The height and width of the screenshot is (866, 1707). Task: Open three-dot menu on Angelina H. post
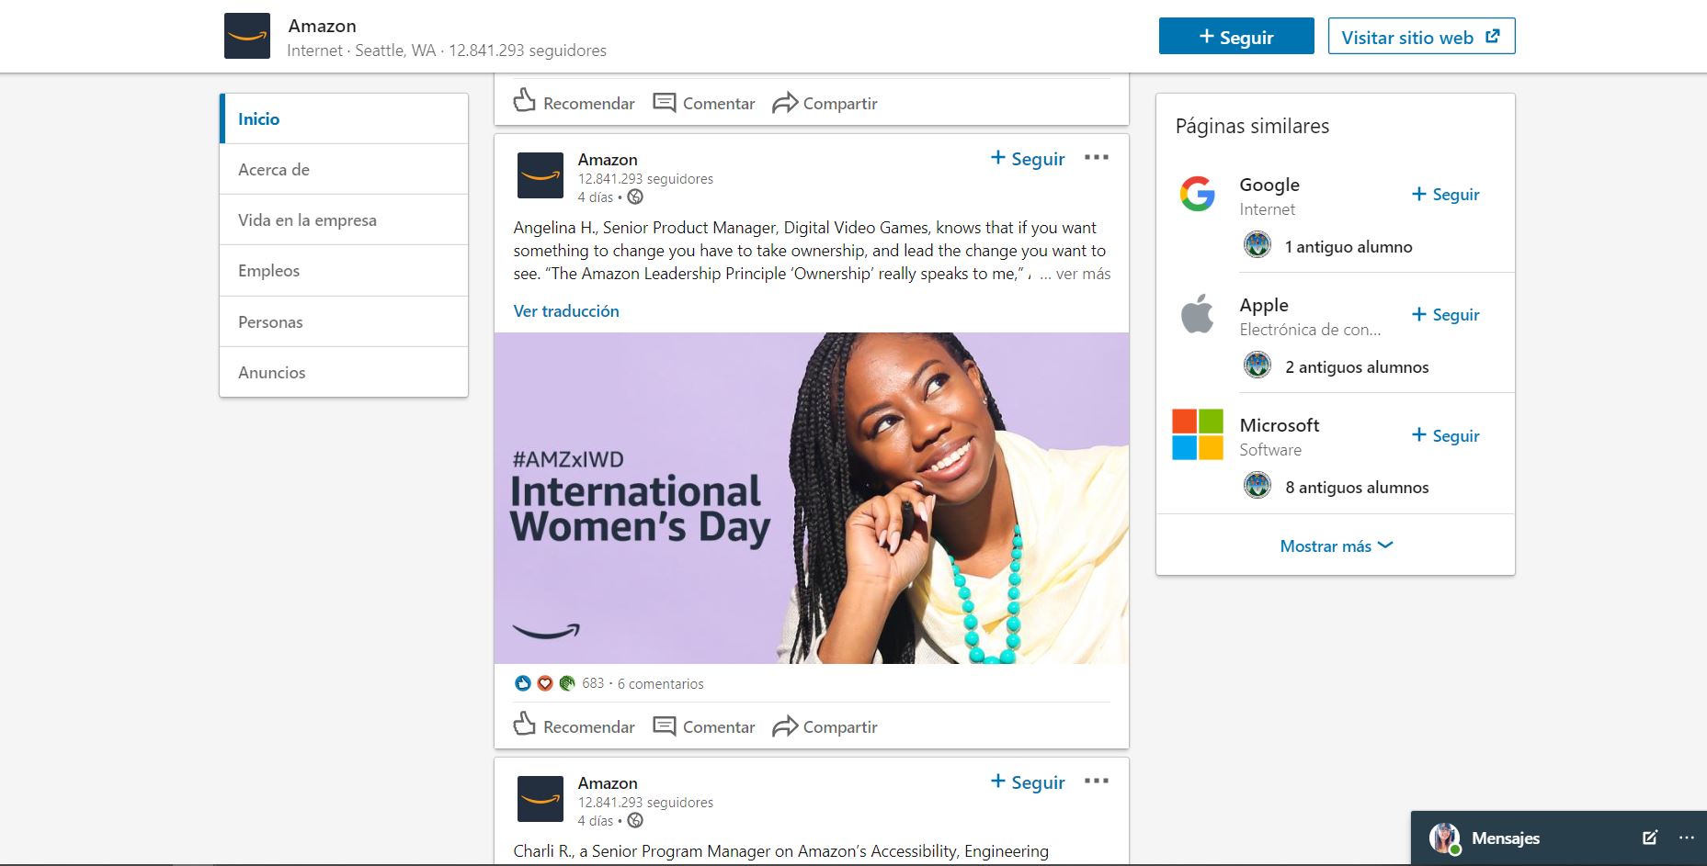pos(1096,158)
